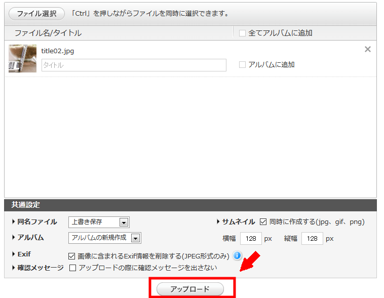The height and width of the screenshot is (298, 384).
Task: Click the ファイル名/タイトル column header
Action: click(48, 33)
